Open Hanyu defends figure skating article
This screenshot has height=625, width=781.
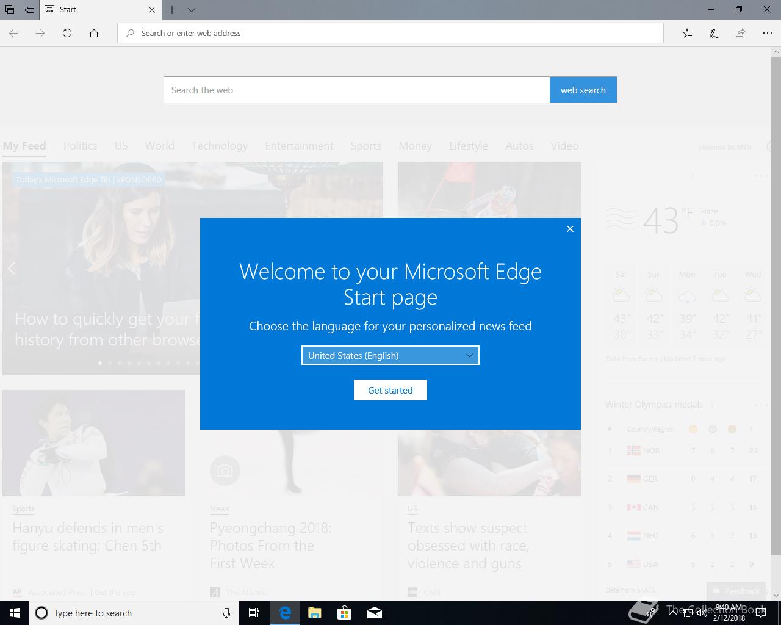pyautogui.click(x=88, y=536)
